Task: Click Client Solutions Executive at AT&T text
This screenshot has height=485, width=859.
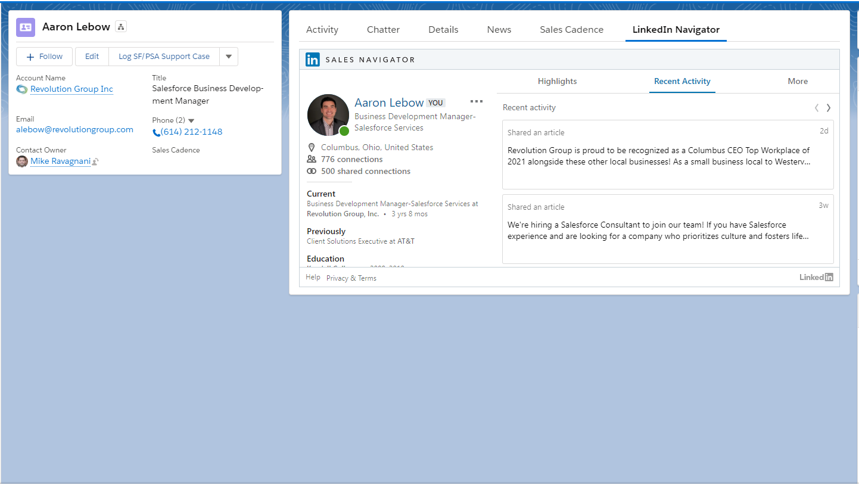Action: (x=360, y=241)
